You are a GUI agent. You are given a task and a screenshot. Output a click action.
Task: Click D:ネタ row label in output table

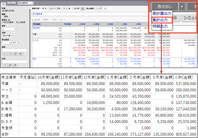coord(7,122)
